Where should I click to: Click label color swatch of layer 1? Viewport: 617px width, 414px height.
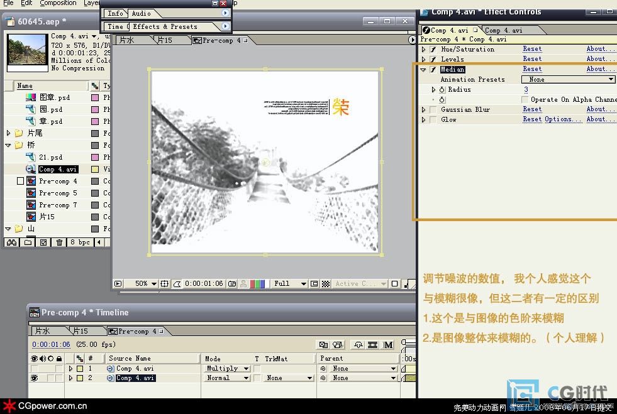tap(80, 368)
